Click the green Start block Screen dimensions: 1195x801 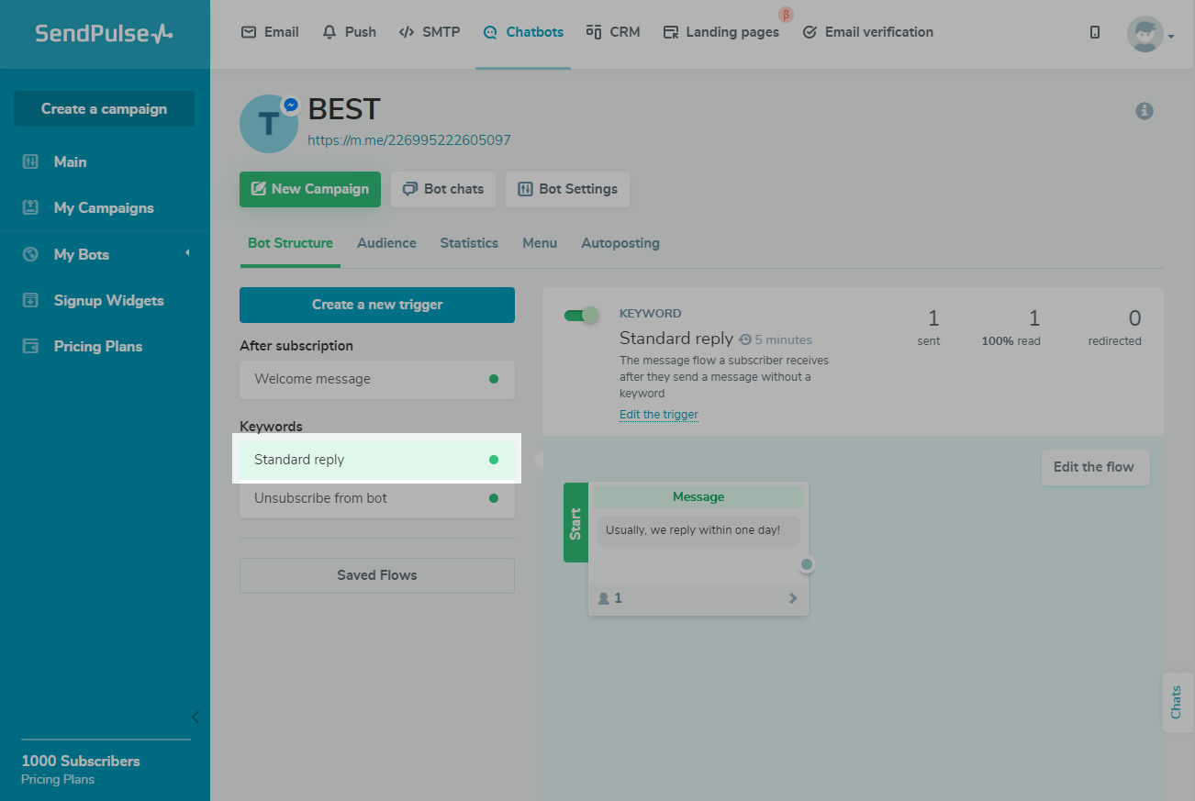575,523
